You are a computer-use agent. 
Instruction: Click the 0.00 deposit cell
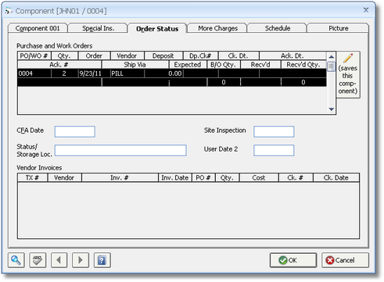(163, 73)
